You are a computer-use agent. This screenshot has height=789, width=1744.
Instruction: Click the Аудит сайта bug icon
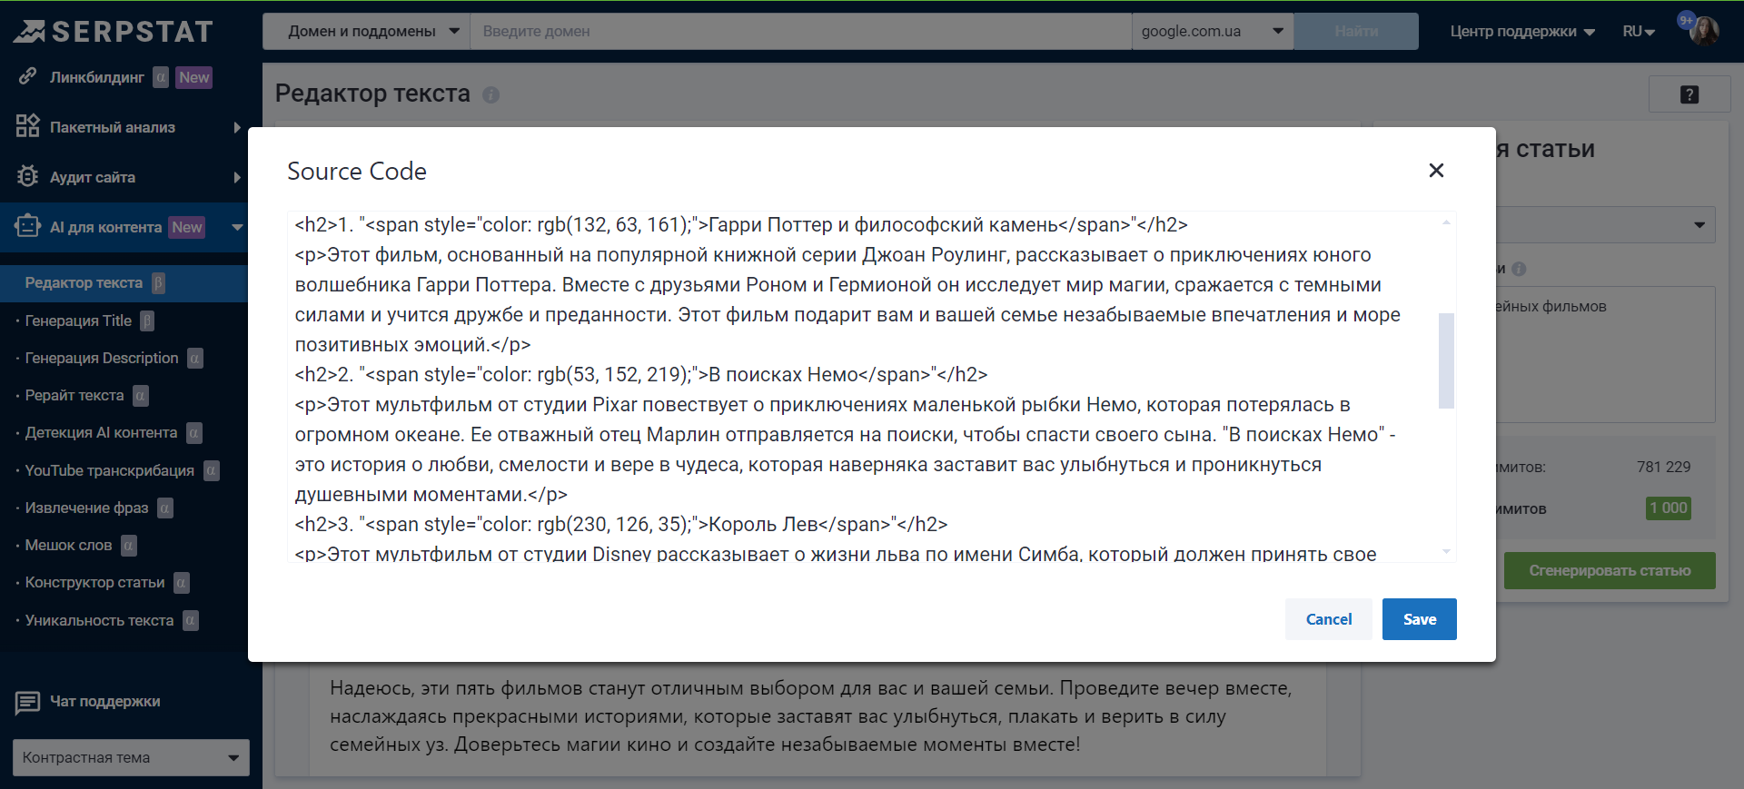coord(28,176)
